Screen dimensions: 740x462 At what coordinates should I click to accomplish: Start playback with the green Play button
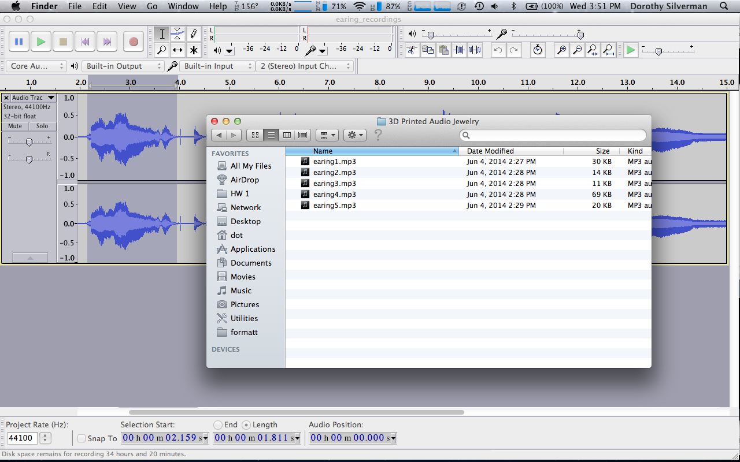(41, 42)
